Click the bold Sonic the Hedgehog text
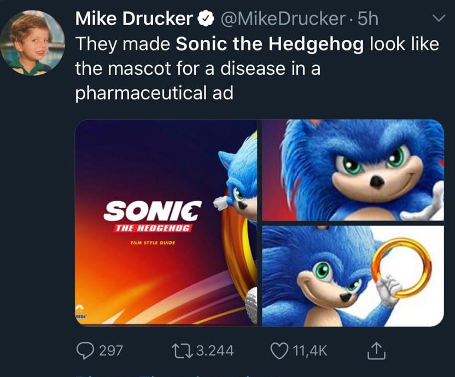 (270, 44)
